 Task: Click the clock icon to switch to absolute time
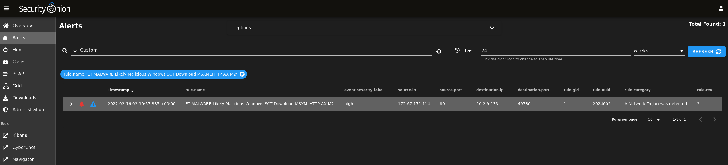click(457, 50)
